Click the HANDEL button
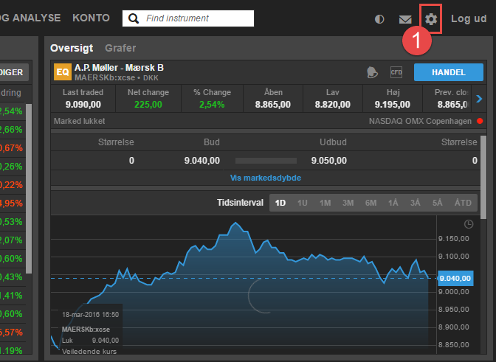This screenshot has height=362, width=496. click(449, 72)
